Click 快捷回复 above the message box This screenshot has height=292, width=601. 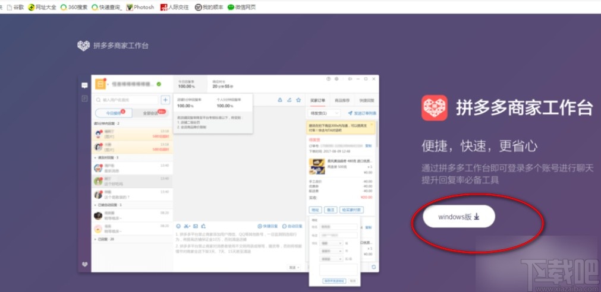(x=268, y=226)
